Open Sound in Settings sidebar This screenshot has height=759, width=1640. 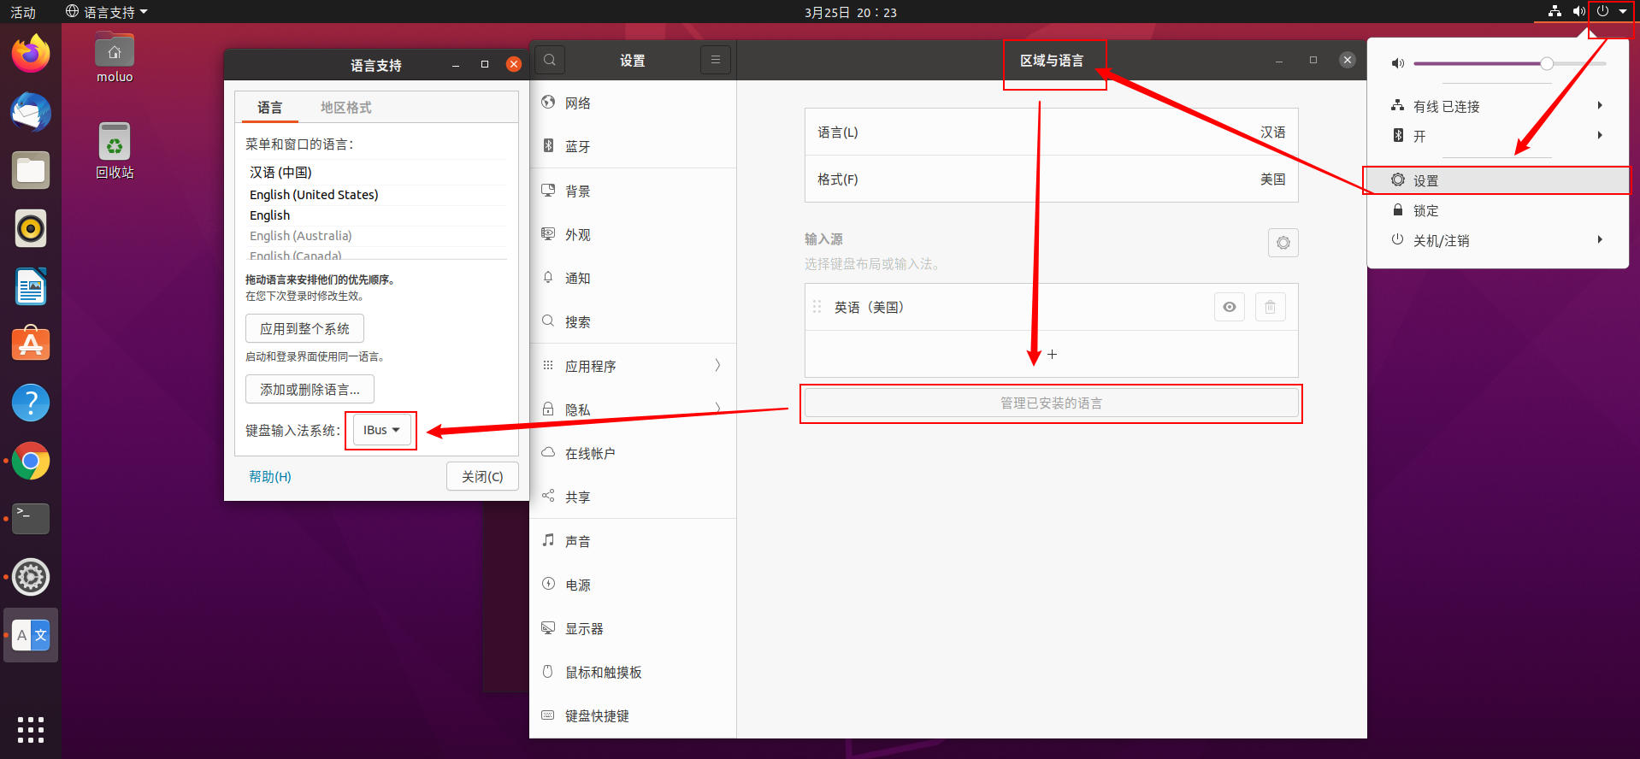pos(633,541)
